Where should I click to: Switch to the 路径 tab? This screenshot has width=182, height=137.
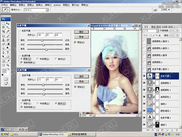pyautogui.click(x=159, y=27)
